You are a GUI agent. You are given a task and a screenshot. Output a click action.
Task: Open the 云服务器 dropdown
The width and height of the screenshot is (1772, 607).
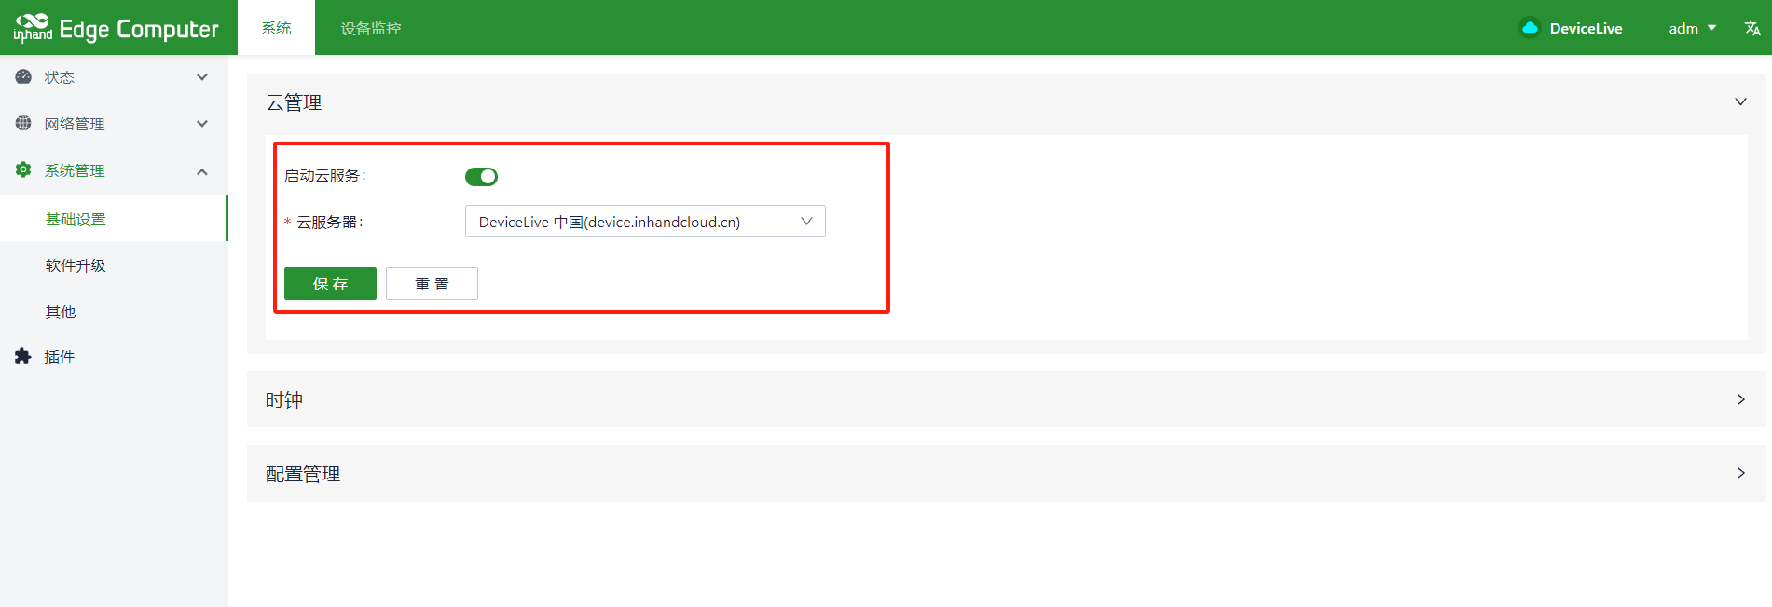pos(645,222)
